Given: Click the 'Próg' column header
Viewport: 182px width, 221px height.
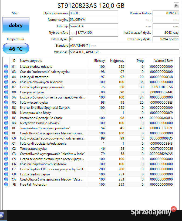Looking at the screenshot, I should (x=136, y=61).
